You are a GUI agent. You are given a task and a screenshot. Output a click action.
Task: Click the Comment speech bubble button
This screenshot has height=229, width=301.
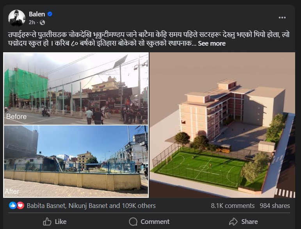(x=150, y=222)
